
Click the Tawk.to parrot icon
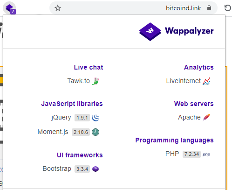[x=96, y=81]
